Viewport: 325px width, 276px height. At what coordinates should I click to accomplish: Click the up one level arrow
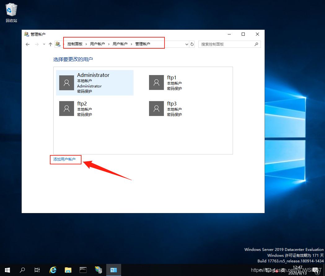tap(51, 44)
